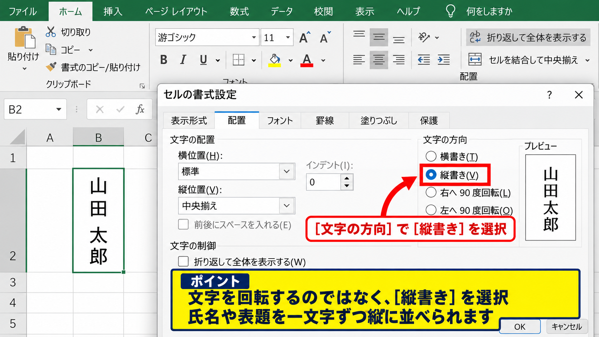Apply red font color
The height and width of the screenshot is (337, 599).
[307, 60]
